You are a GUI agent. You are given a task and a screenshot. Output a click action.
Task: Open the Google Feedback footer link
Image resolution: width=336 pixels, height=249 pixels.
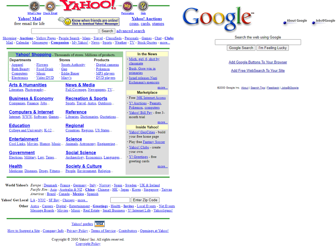coord(273,88)
